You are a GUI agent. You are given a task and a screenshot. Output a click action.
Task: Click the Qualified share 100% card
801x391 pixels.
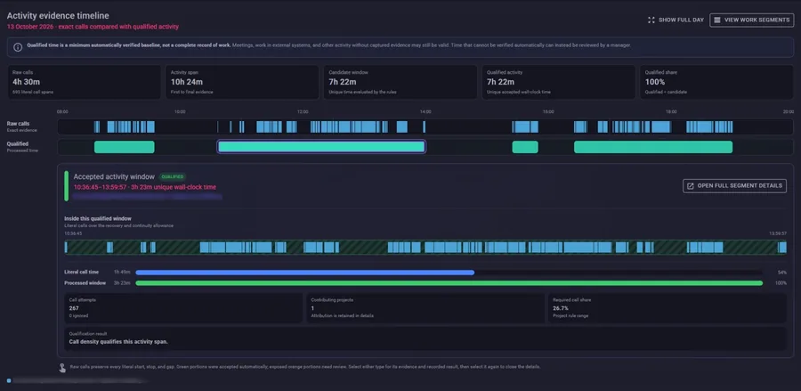tap(716, 82)
